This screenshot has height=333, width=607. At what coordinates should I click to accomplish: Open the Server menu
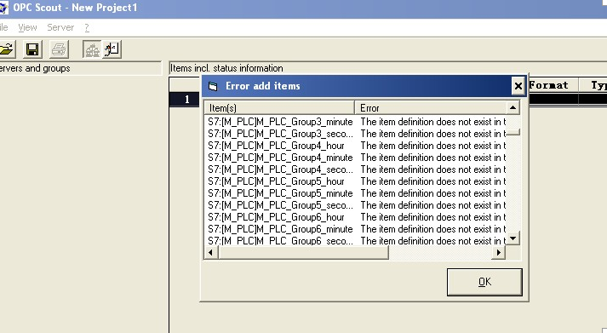coord(60,27)
